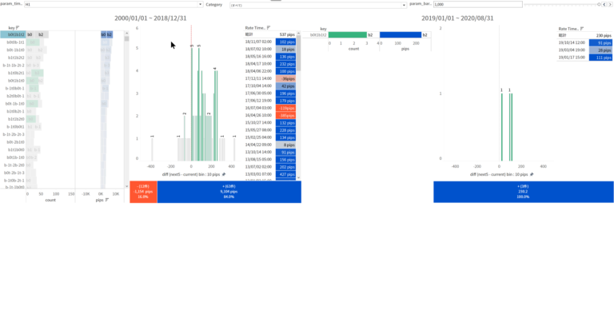Viewport: 614px width, 334px height.
Task: Select the 19/10/14 12:00 row
Action: [x=573, y=42]
